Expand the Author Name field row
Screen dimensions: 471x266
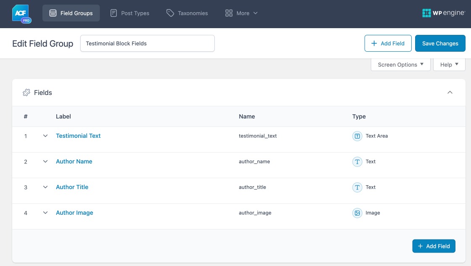45,161
